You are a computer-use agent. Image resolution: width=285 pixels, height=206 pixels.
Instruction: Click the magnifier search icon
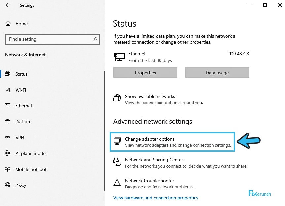pos(95,39)
